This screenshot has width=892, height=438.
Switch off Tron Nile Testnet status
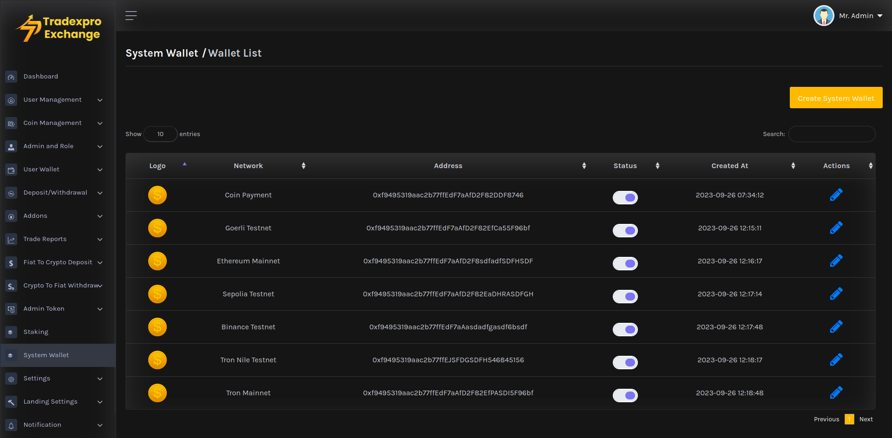625,362
